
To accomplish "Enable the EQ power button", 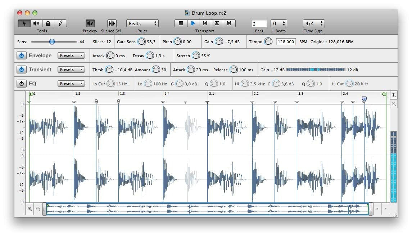I will tap(22, 84).
